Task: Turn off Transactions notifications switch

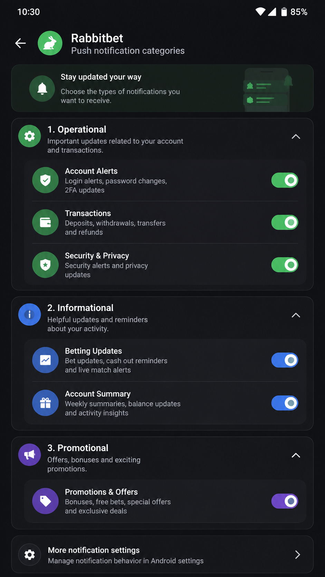Action: click(285, 222)
